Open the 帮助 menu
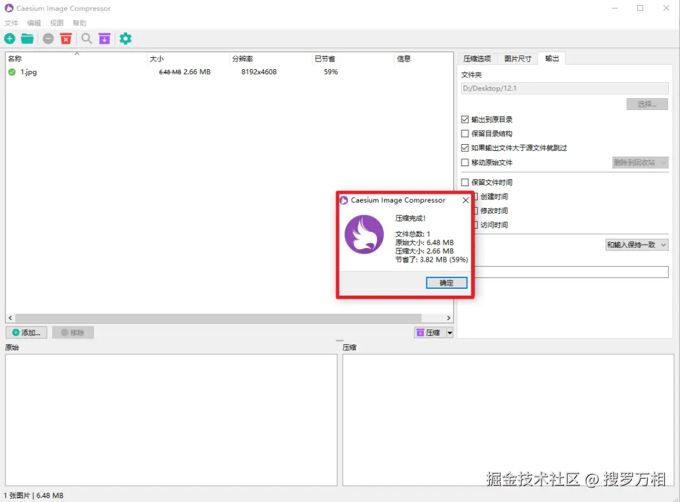This screenshot has height=502, width=680. 79,23
